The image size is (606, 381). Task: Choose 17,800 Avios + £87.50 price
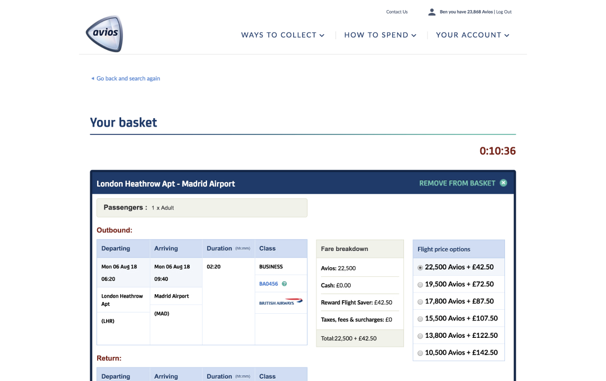[420, 301]
